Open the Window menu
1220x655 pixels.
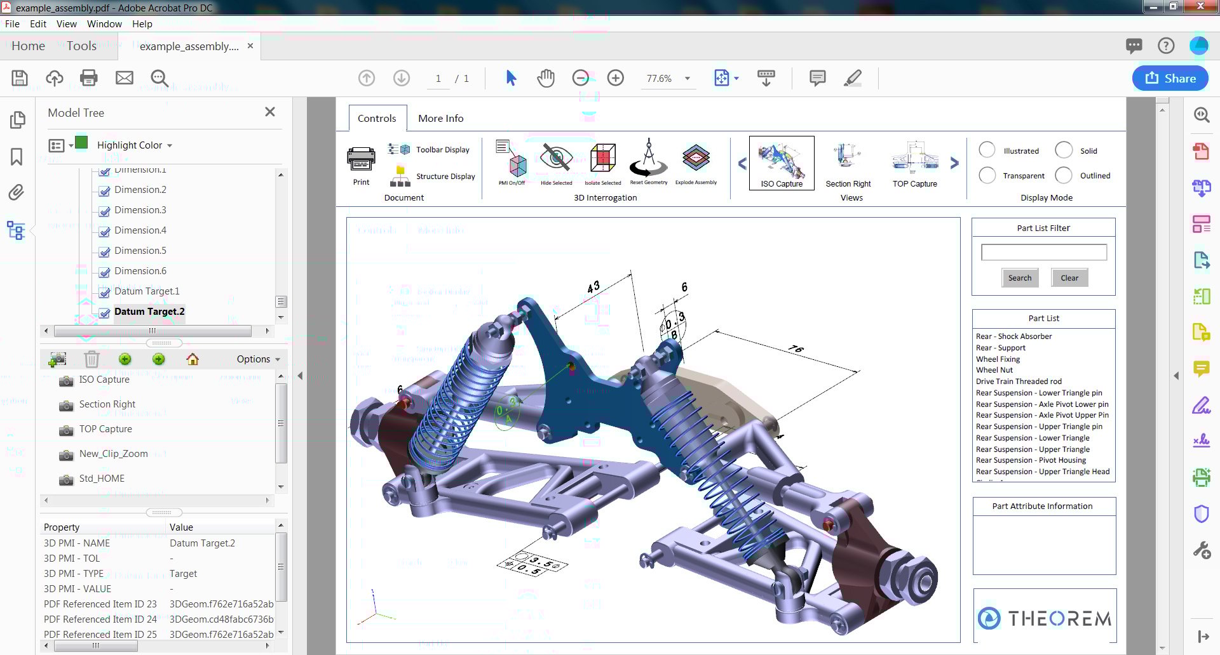pyautogui.click(x=104, y=23)
